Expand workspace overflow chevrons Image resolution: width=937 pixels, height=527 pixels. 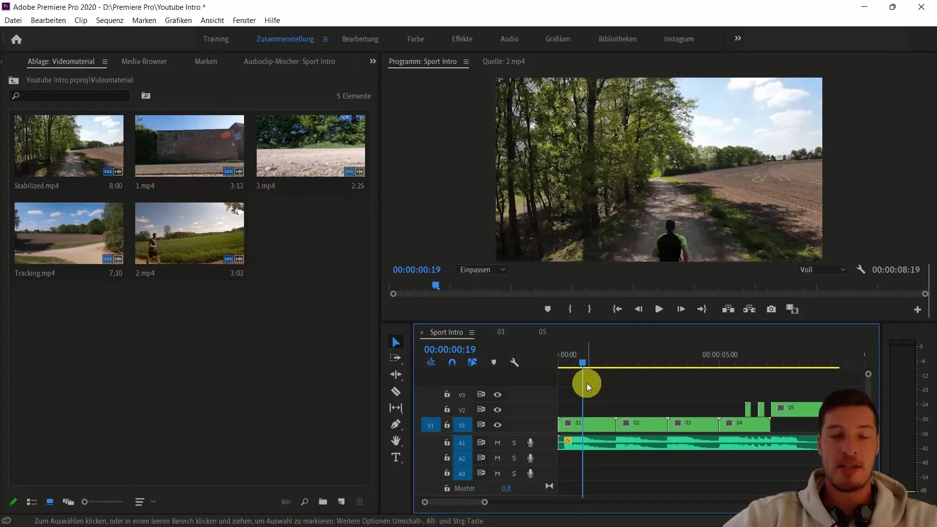click(738, 39)
